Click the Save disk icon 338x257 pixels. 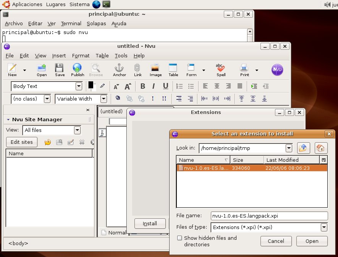(x=60, y=70)
